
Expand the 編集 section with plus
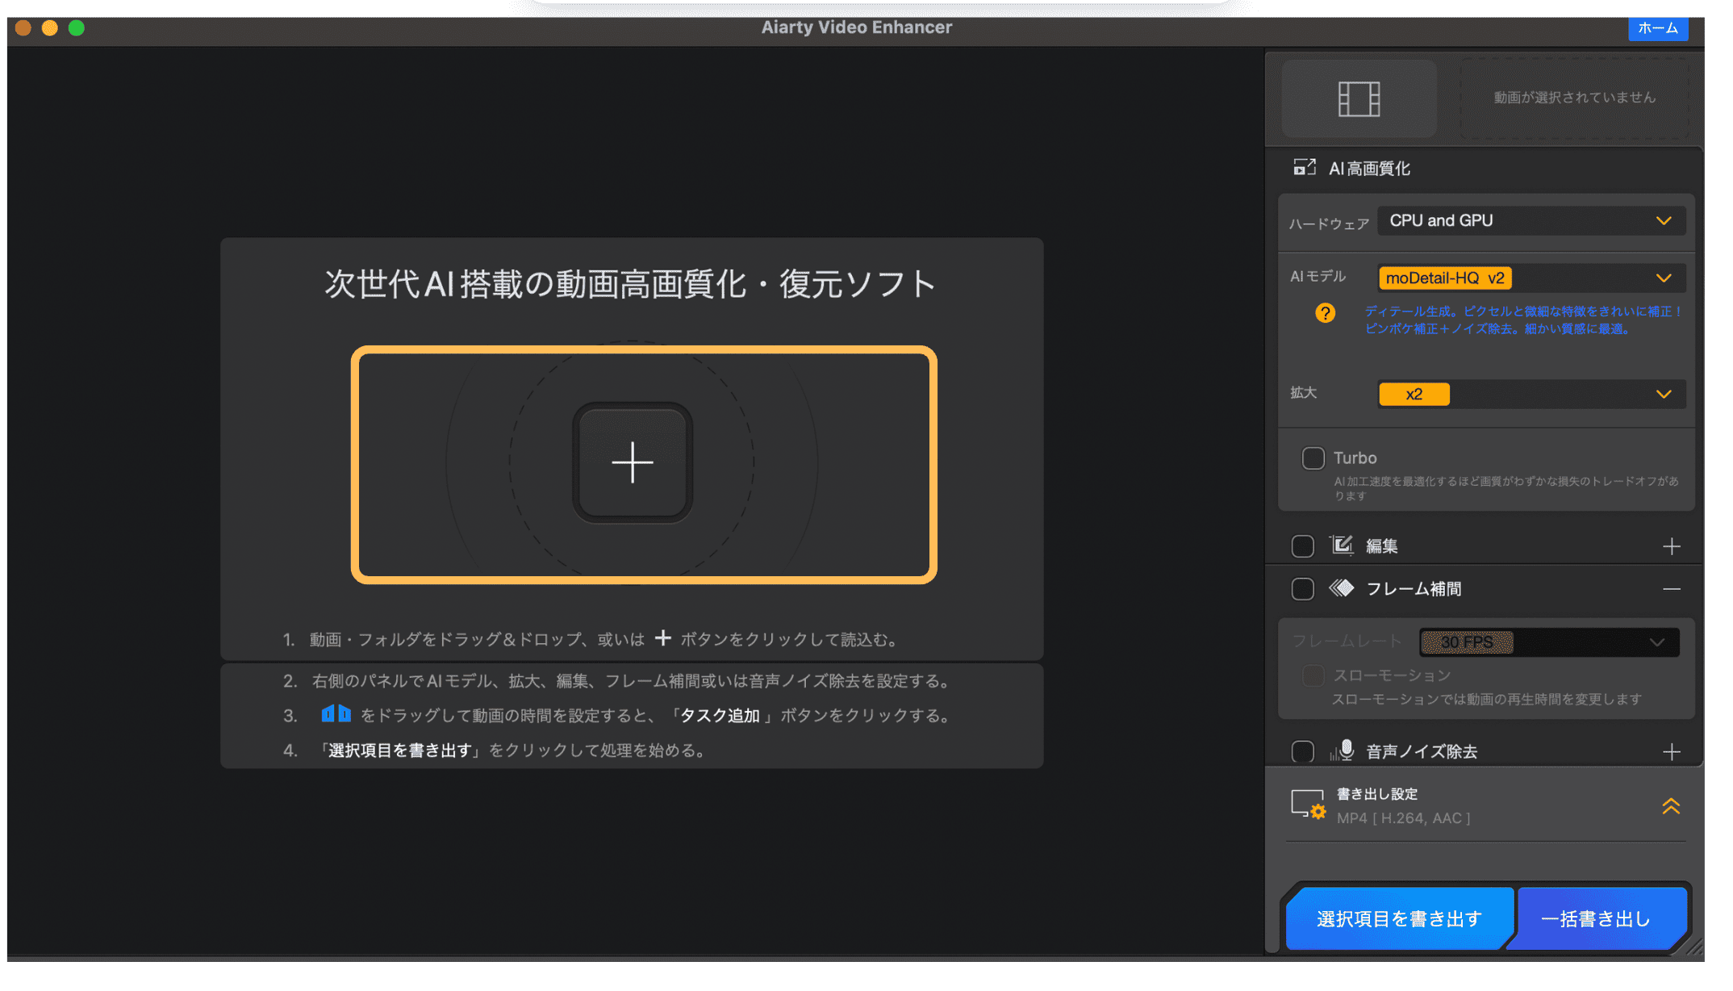[1671, 546]
